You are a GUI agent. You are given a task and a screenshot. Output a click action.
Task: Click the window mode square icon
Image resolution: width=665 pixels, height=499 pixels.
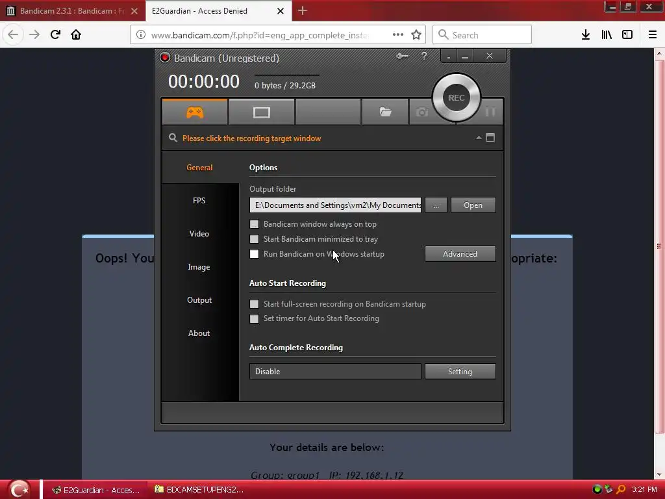(x=490, y=138)
